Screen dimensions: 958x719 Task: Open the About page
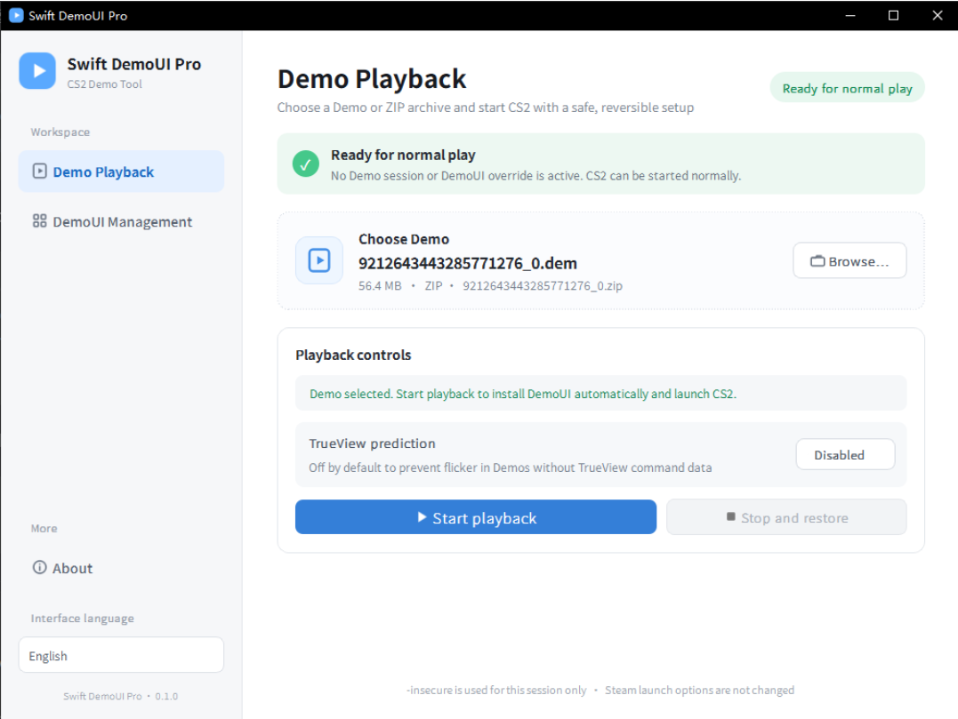tap(121, 568)
